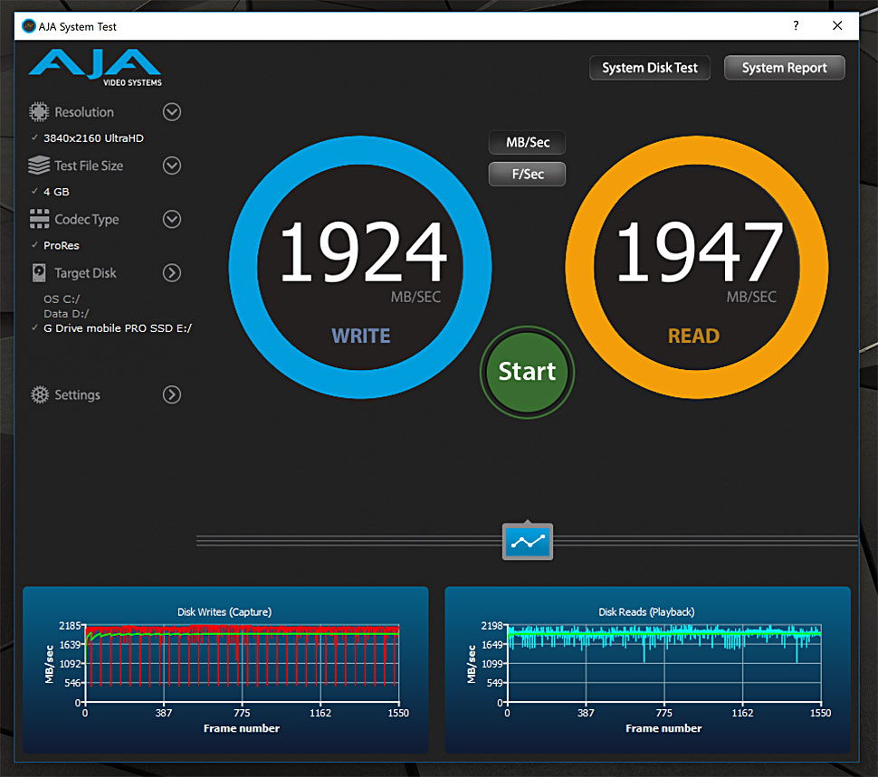Open Settings with the arrow button
This screenshot has height=777, width=878.
point(172,395)
